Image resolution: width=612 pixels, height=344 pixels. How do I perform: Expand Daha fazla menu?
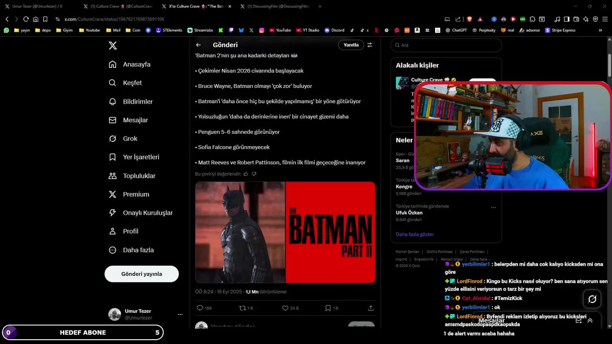click(x=131, y=250)
